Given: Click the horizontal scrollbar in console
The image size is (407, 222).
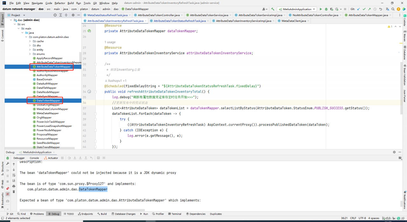Looking at the screenshot, I should [82, 210].
